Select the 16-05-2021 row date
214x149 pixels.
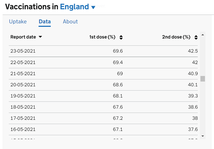click(x=23, y=129)
